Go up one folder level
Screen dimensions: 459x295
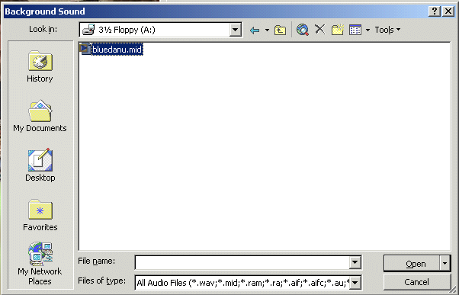coord(280,30)
